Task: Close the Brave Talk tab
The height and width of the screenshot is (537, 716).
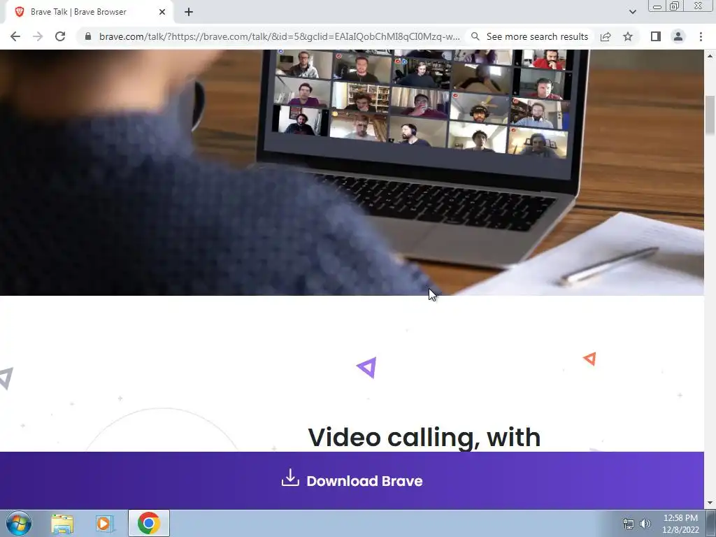Action: click(162, 12)
